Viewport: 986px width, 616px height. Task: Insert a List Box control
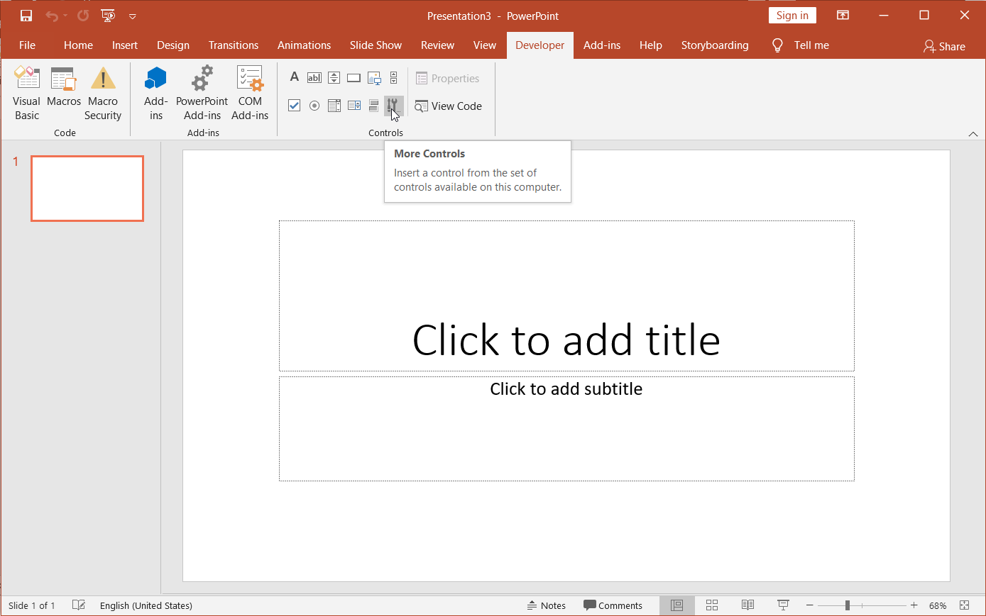[334, 106]
